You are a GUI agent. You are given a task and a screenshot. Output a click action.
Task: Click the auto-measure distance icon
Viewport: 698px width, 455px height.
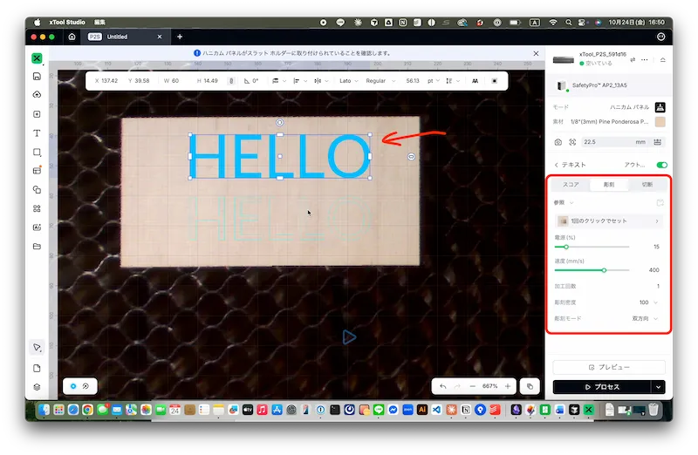pos(572,142)
